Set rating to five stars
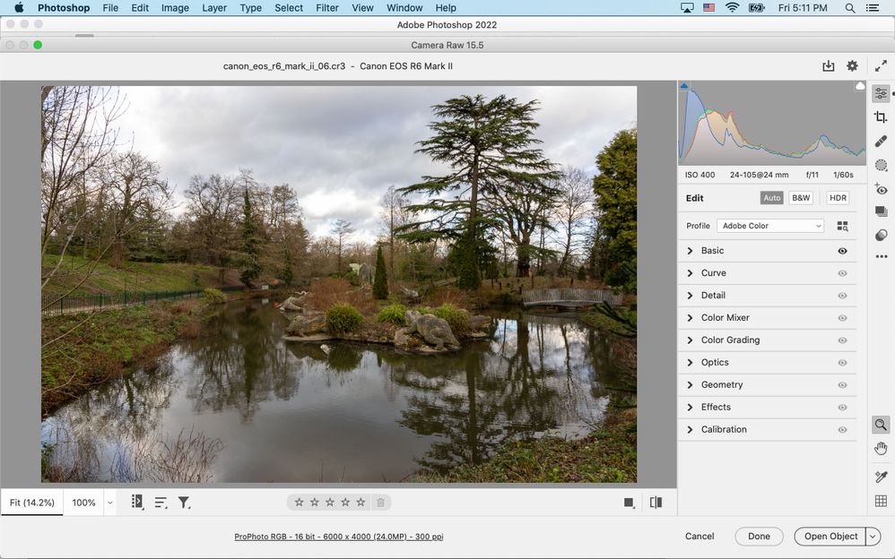 point(361,503)
